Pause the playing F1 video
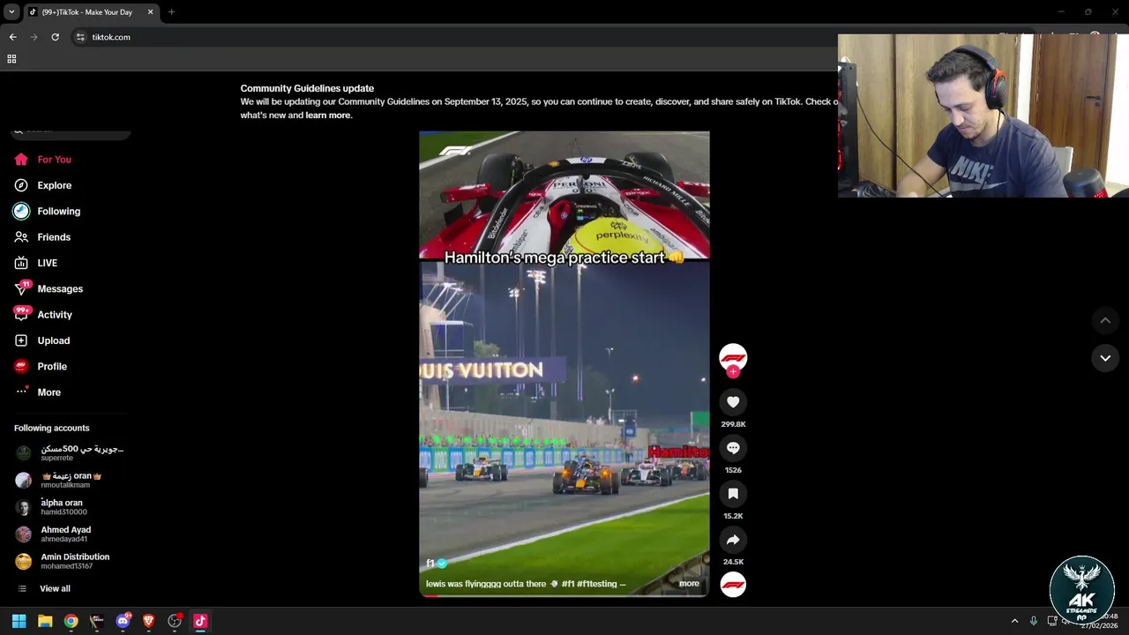 tap(564, 364)
